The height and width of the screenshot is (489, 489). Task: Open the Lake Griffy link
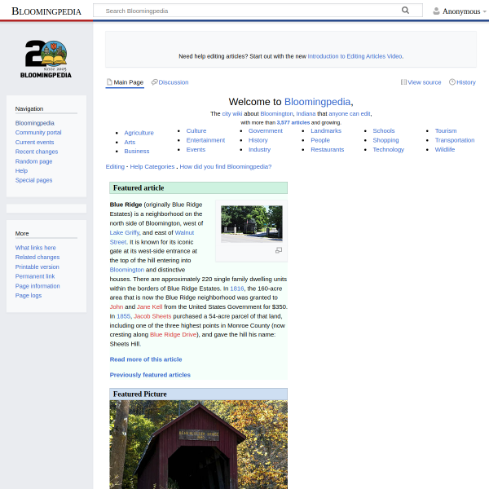(125, 232)
